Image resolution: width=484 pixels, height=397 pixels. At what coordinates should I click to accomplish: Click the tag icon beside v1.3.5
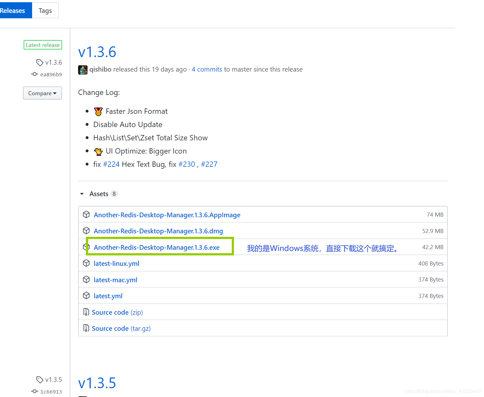point(40,380)
